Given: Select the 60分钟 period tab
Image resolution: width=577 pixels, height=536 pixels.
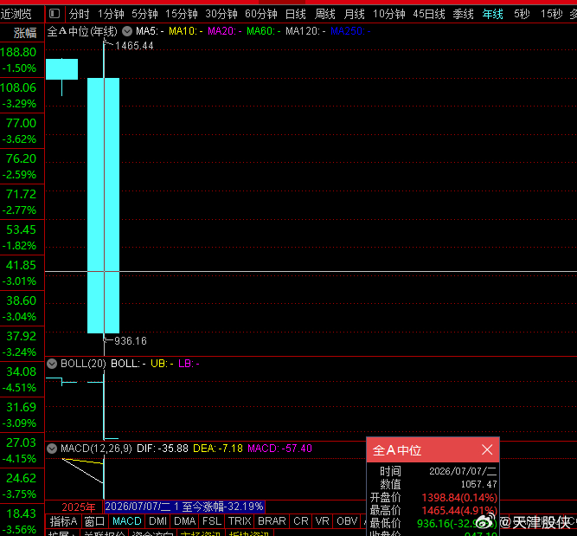Looking at the screenshot, I should point(261,15).
